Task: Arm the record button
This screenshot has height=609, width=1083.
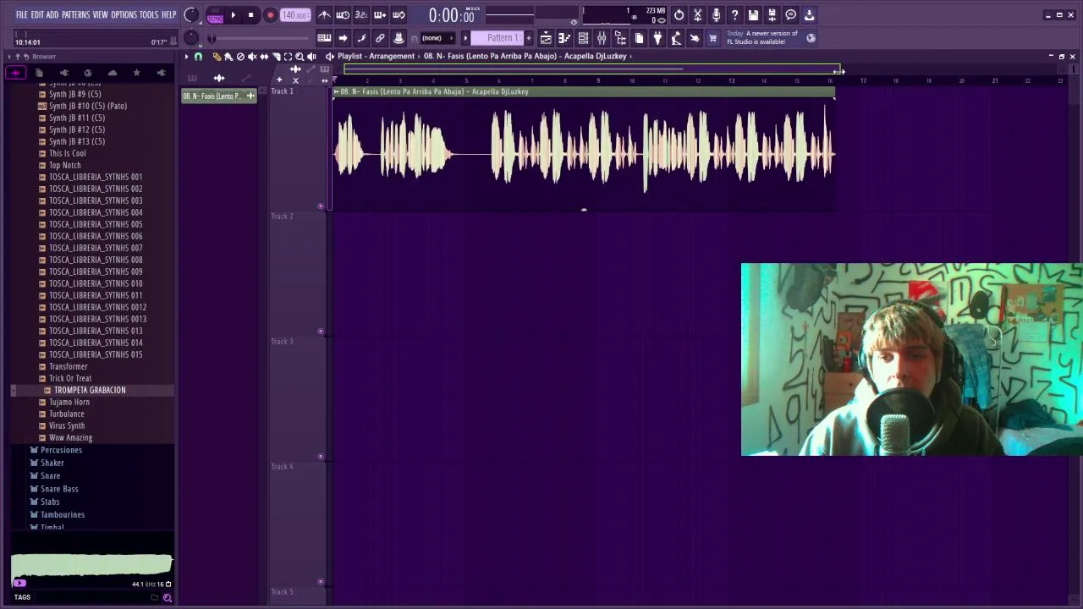Action: [x=270, y=15]
